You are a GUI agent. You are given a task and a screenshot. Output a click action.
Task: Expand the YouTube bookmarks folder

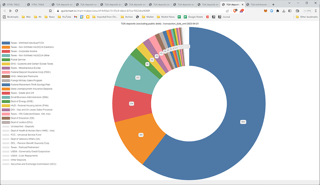point(64,17)
